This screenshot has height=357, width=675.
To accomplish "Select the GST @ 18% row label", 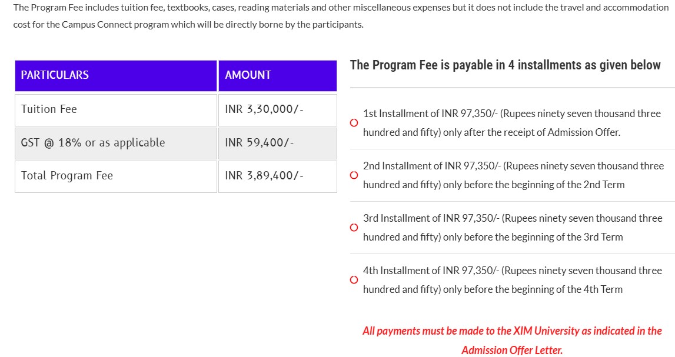I will point(93,143).
